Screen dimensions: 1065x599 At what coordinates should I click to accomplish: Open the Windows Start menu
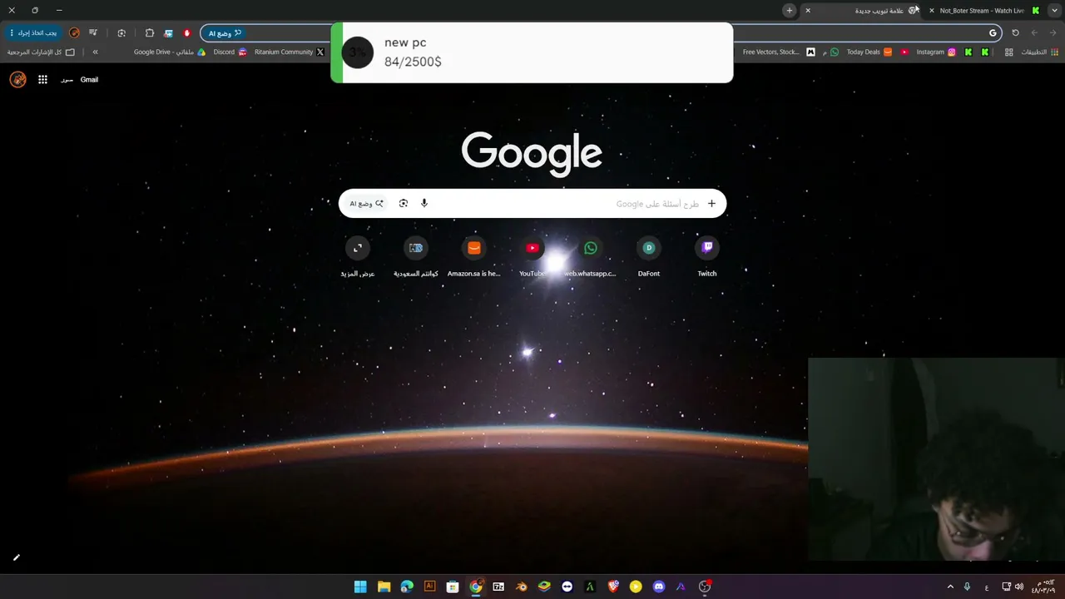(x=360, y=587)
